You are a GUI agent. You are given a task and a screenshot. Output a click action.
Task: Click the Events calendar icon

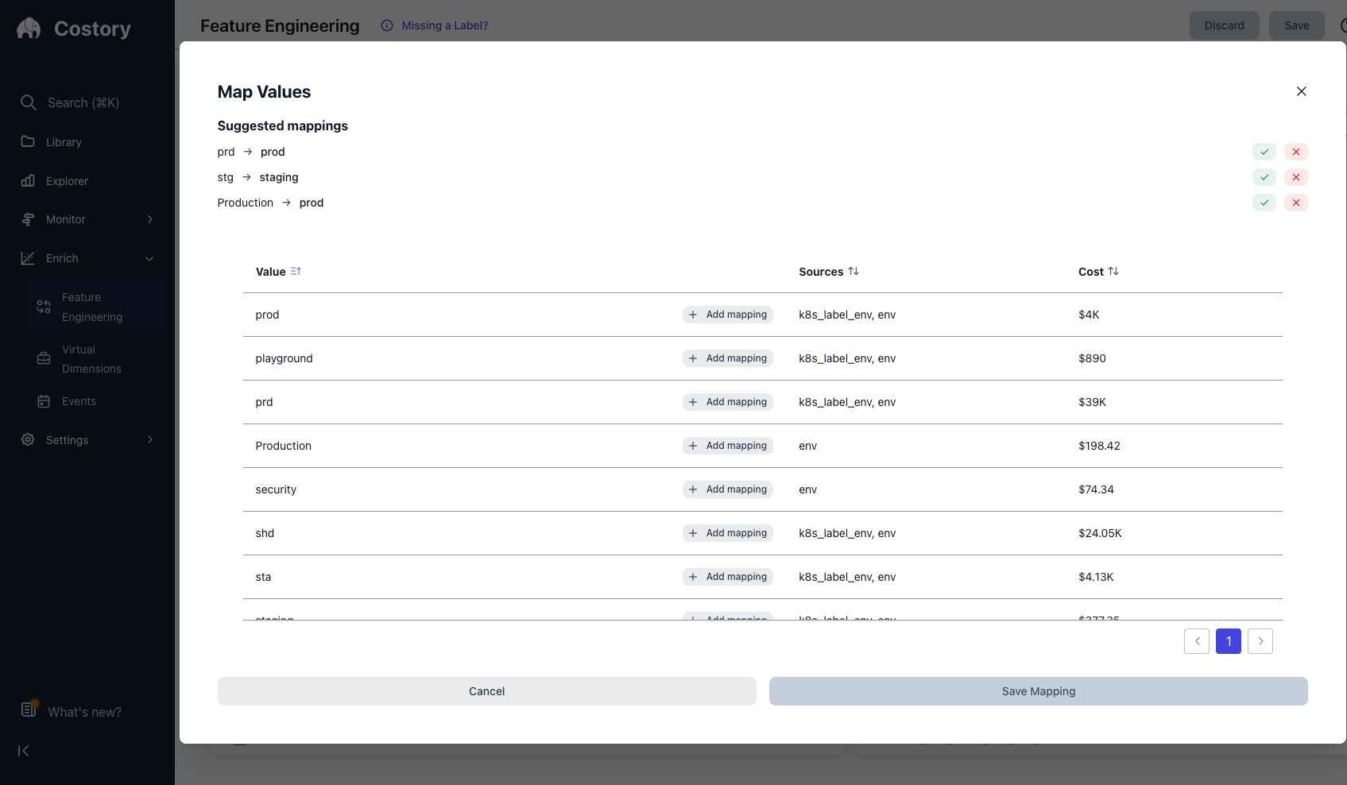(x=44, y=401)
